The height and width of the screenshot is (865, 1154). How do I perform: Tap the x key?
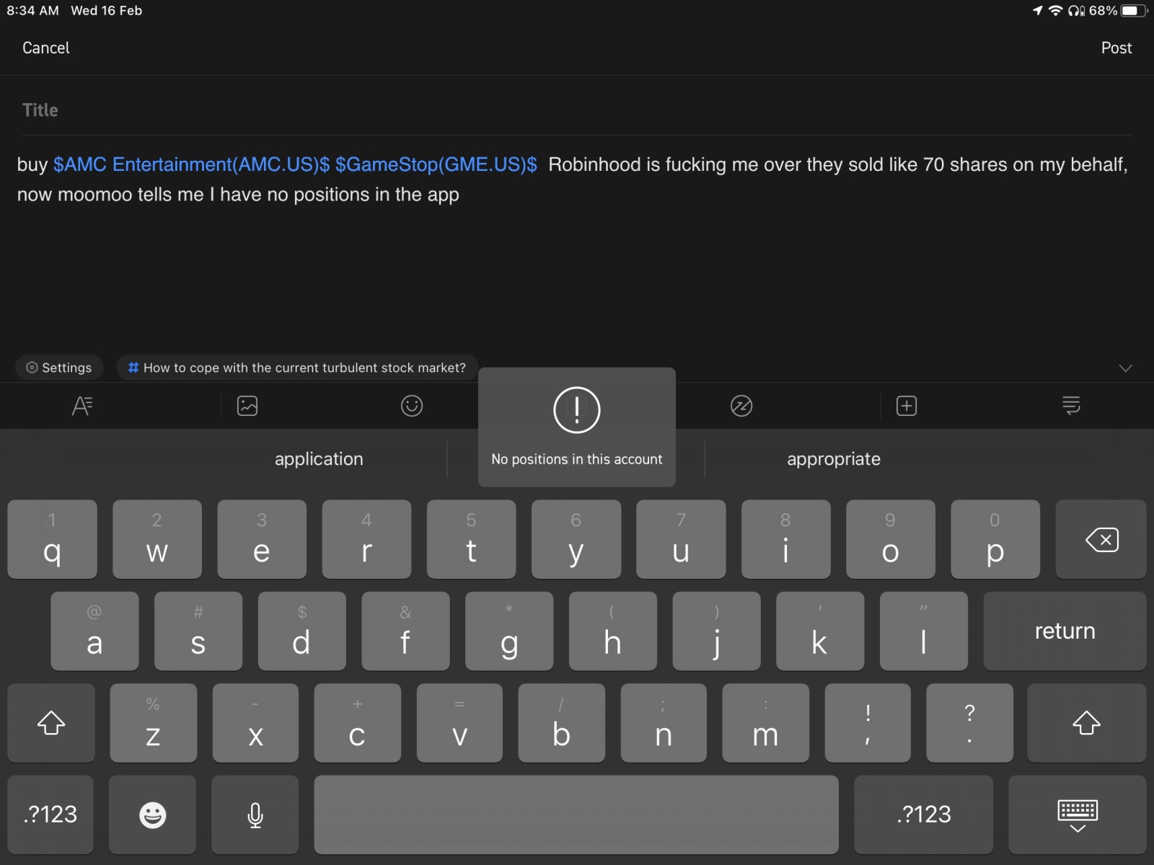[255, 723]
